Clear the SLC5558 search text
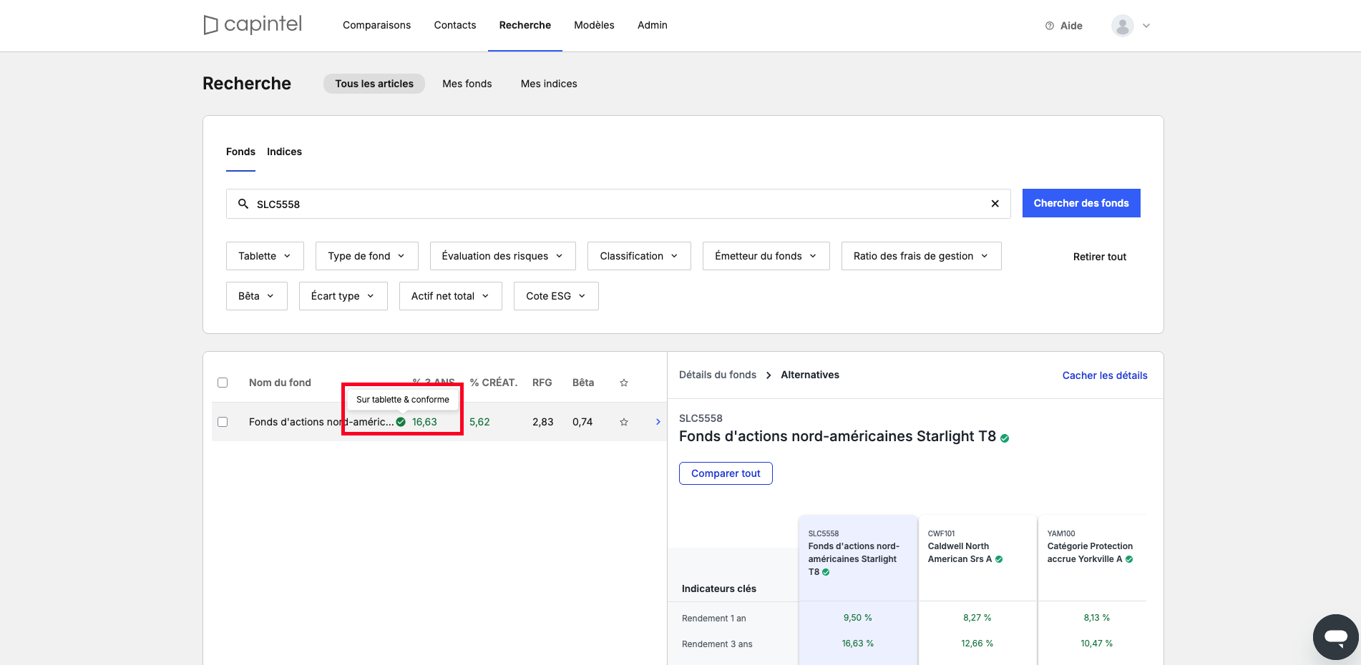 [995, 204]
